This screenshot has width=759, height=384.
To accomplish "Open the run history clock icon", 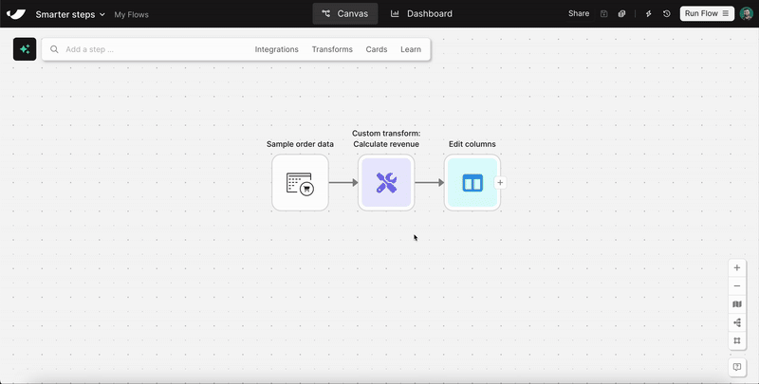I will pyautogui.click(x=667, y=14).
